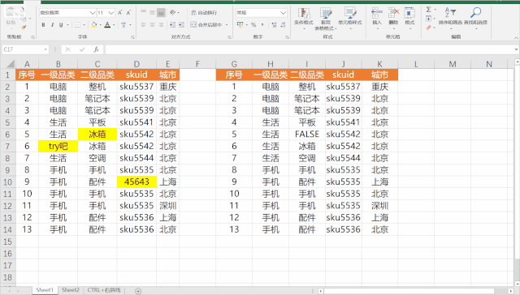Image resolution: width=520 pixels, height=295 pixels.
Task: Open fill color dropdown arrow
Action: pos(101,25)
